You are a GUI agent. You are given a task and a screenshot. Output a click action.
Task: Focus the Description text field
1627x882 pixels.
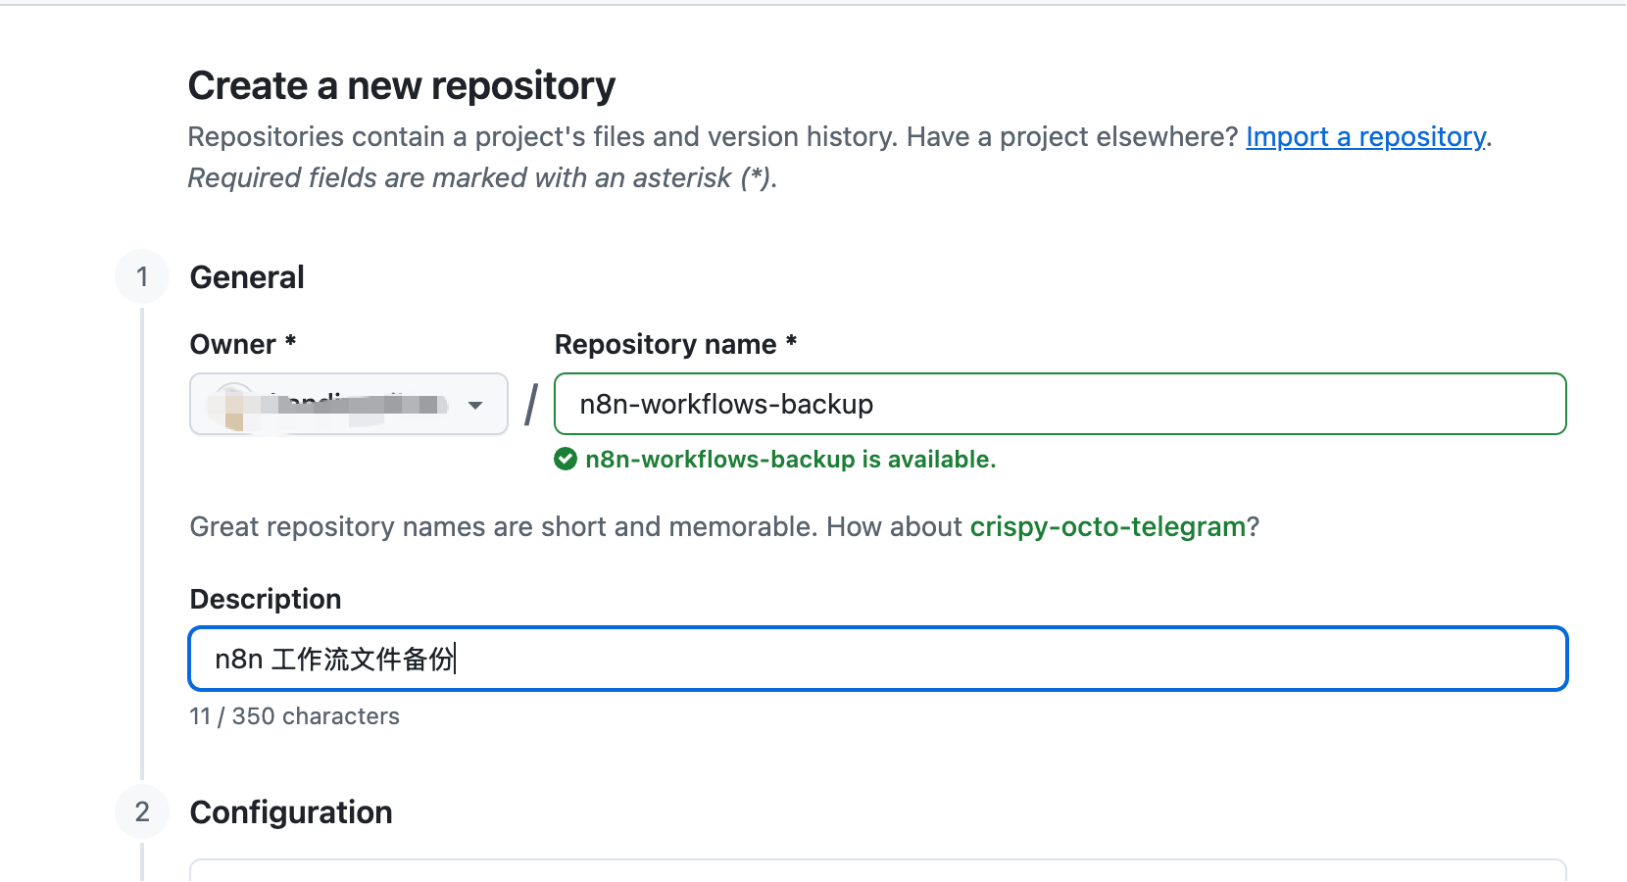878,659
